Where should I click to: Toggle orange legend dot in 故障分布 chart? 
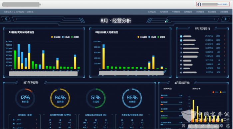pyautogui.click(x=213, y=92)
